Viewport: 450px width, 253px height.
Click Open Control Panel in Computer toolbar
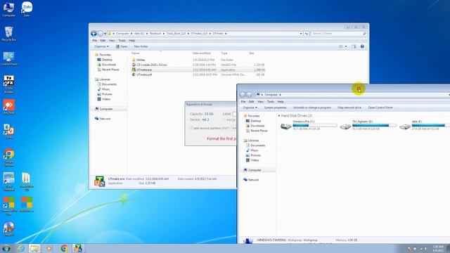(380, 108)
